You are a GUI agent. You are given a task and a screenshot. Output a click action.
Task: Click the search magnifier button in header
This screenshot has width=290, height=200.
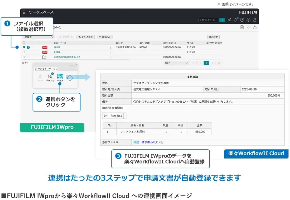click(221, 20)
